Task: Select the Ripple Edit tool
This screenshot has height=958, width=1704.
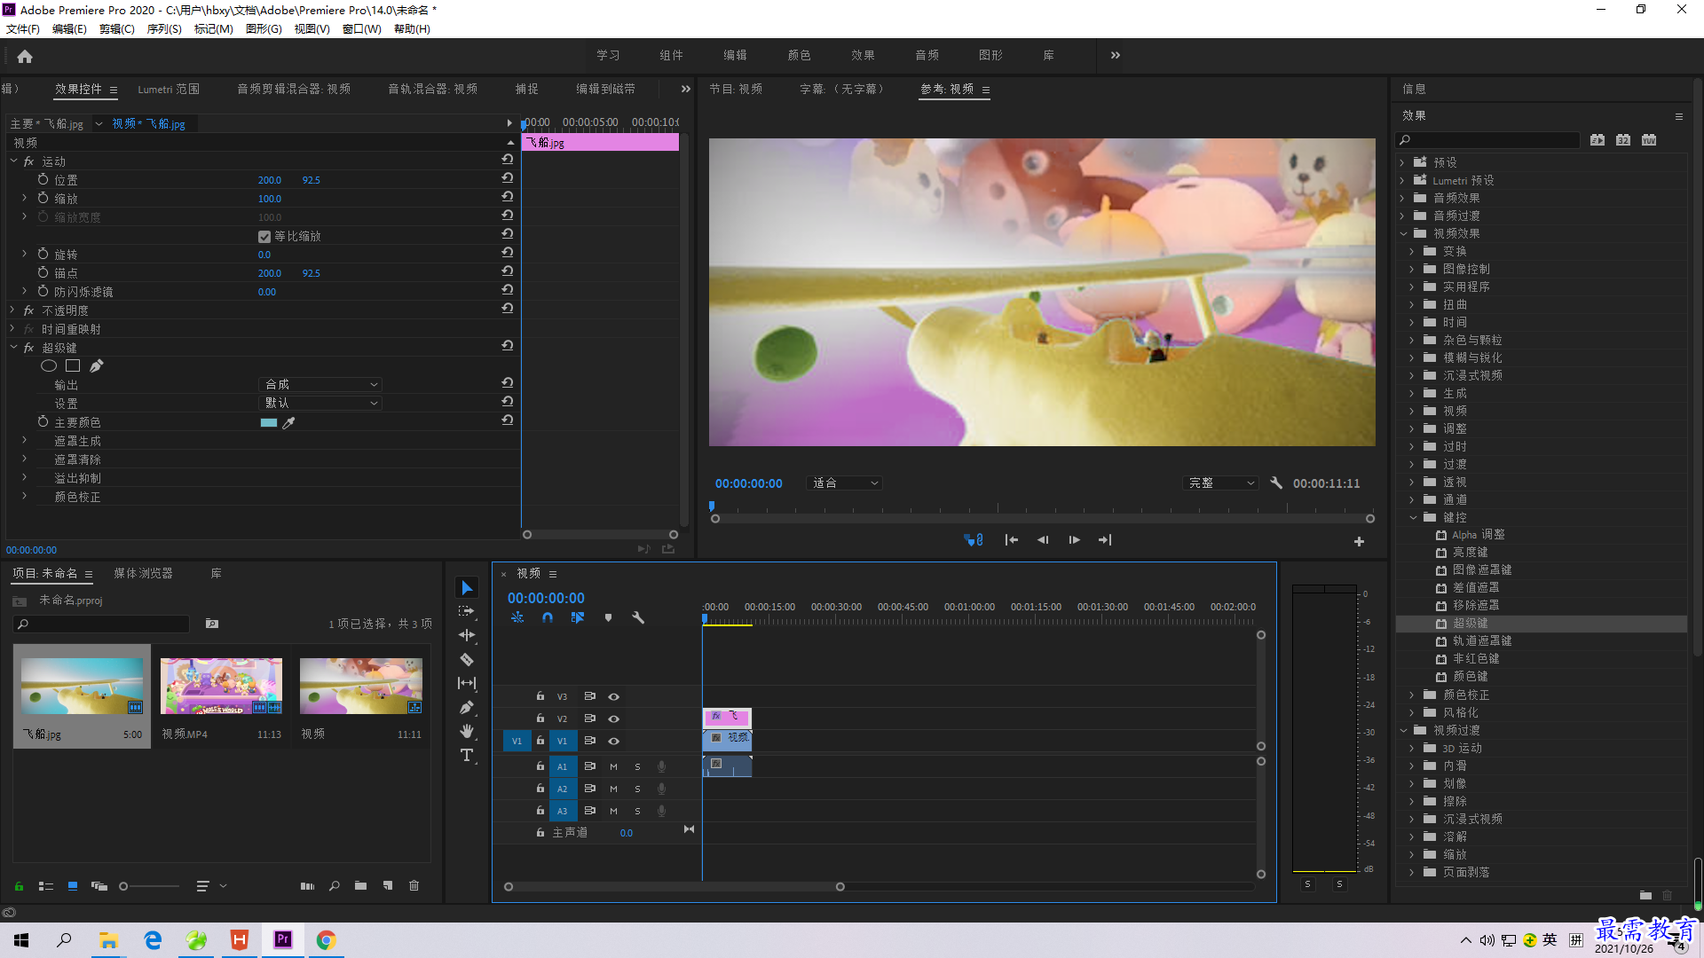Action: (467, 635)
